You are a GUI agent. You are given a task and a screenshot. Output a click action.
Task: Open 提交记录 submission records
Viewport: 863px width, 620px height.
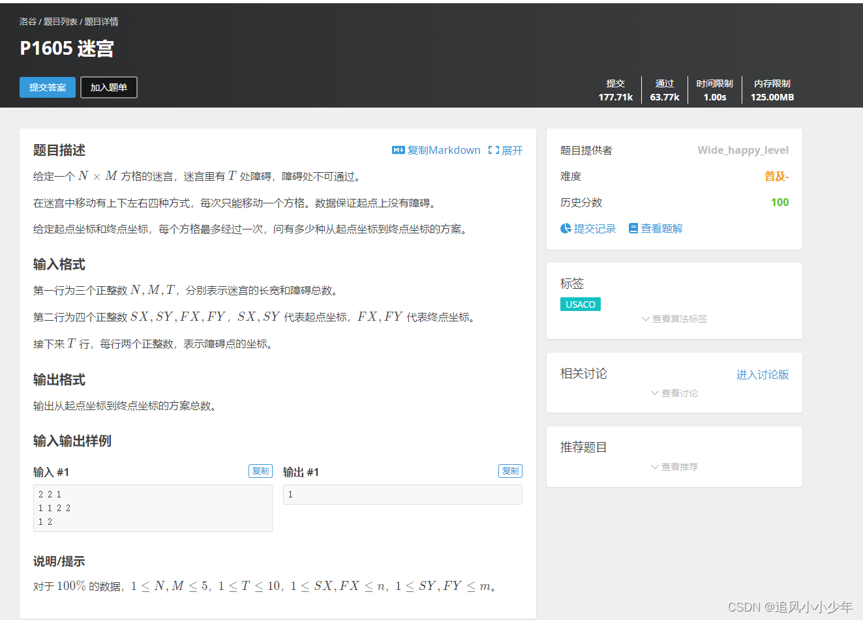(595, 228)
